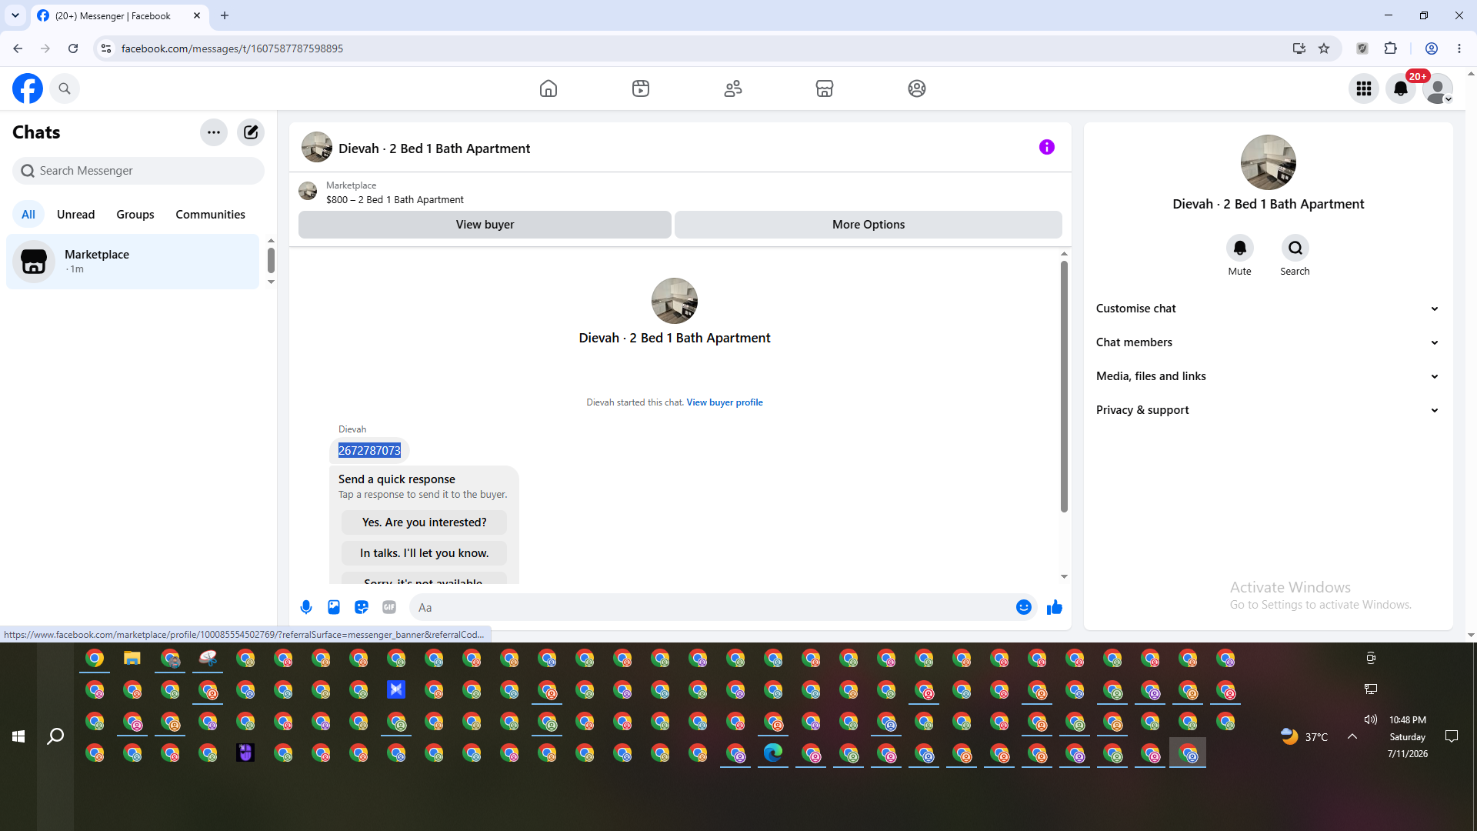
Task: Open the Marketplace icon in top navigation
Action: 825,88
